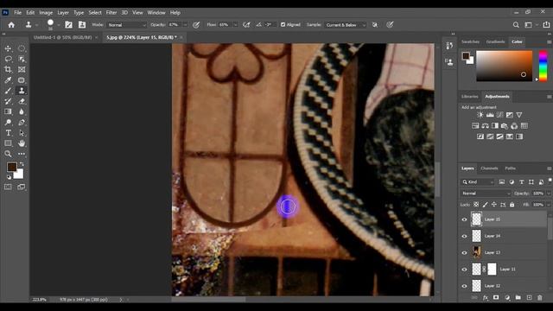This screenshot has height=311, width=553.
Task: Select the Elliptical Marquee tool
Action: (x=22, y=48)
